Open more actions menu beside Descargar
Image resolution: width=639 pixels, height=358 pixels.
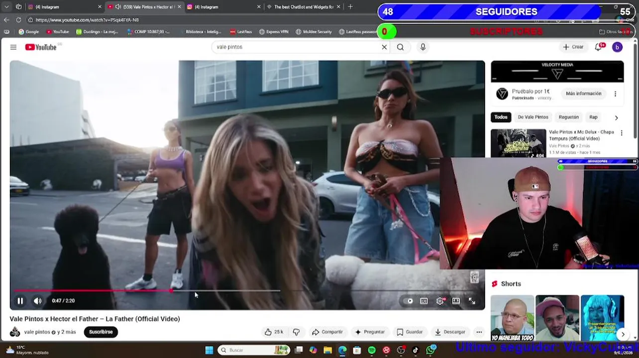pos(479,332)
